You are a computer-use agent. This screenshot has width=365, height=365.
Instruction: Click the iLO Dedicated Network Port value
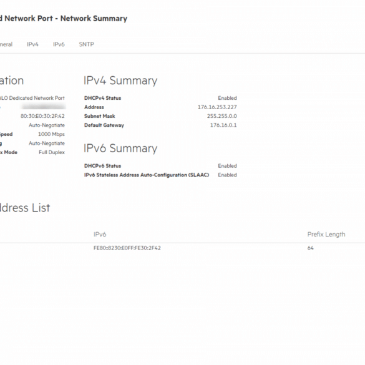(32, 98)
